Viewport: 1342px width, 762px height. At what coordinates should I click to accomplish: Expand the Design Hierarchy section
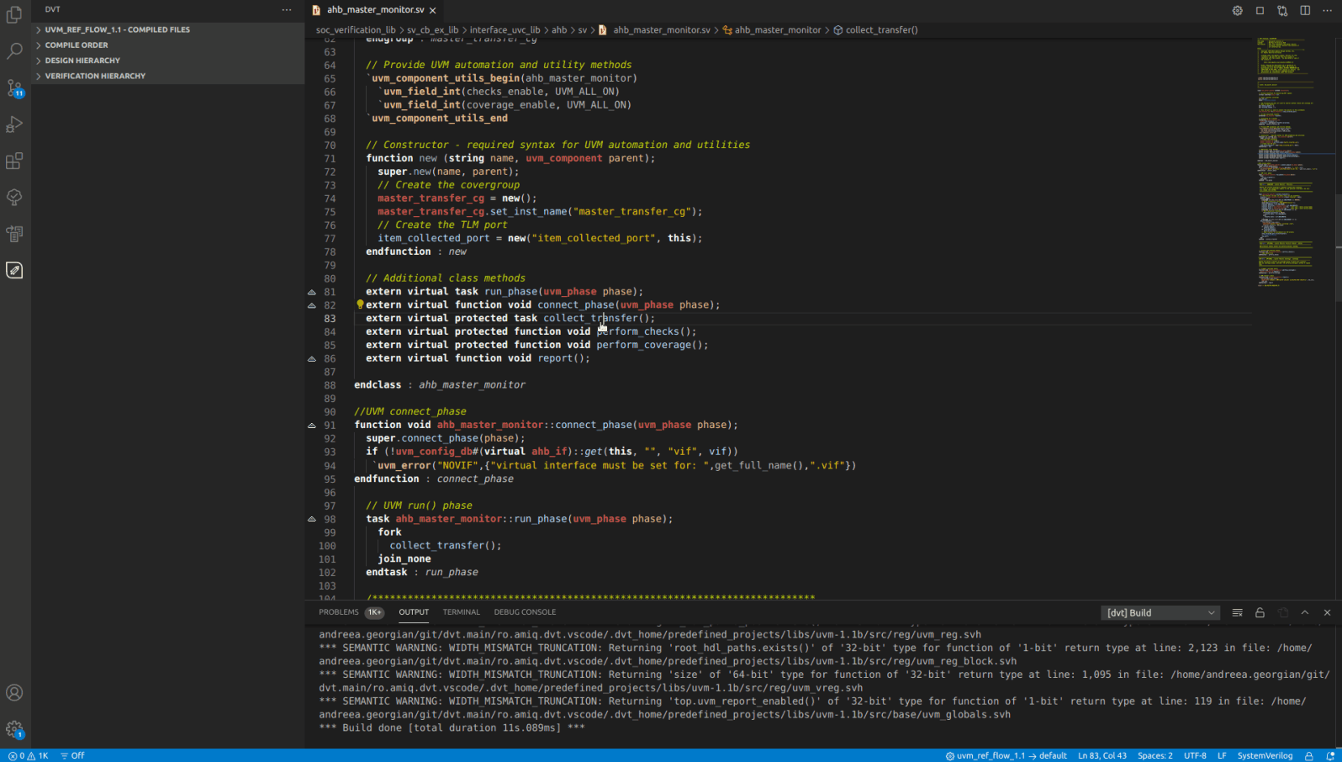click(x=82, y=61)
